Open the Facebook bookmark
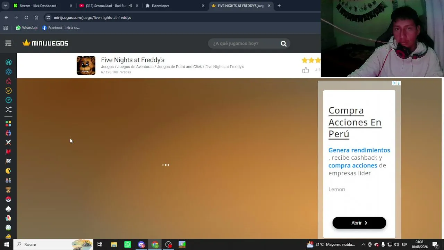 point(61,28)
